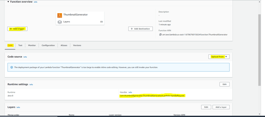This screenshot has width=265, height=117.
Task: Collapse the Function overview section
Action: click(x=8, y=2)
